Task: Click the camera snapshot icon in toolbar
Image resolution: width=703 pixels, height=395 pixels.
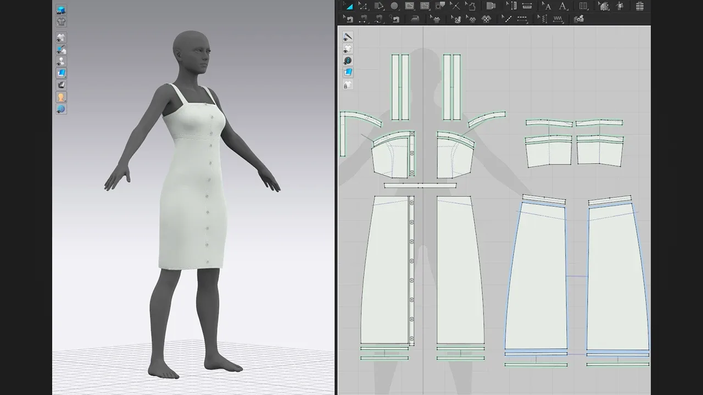Action: [579, 19]
